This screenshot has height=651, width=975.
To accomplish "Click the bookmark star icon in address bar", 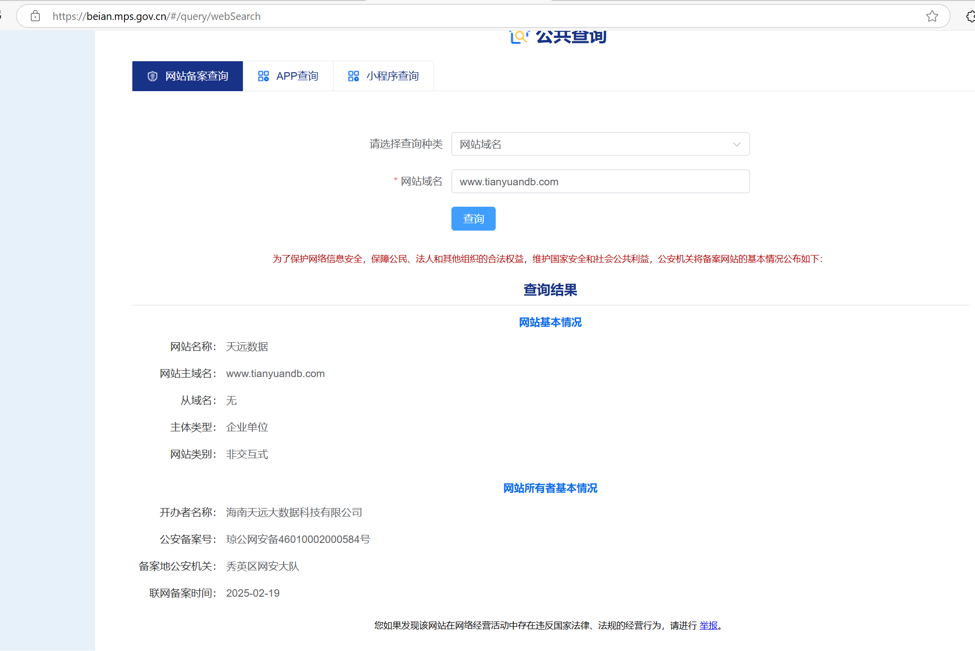I will coord(932,16).
